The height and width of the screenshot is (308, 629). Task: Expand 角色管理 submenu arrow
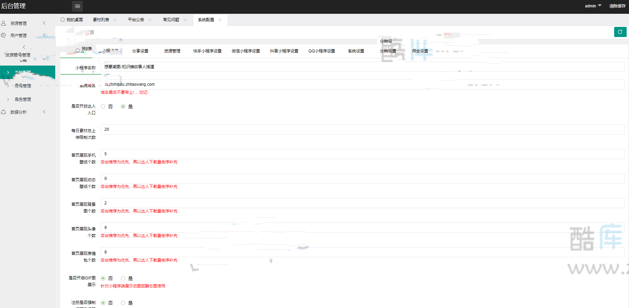(8, 99)
